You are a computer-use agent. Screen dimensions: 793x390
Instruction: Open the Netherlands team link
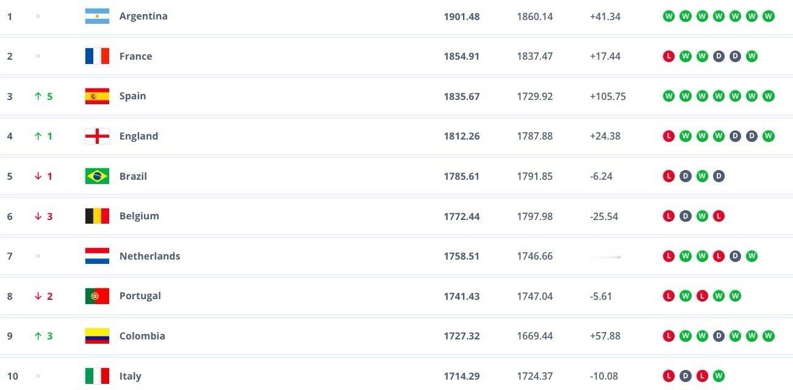pos(149,256)
